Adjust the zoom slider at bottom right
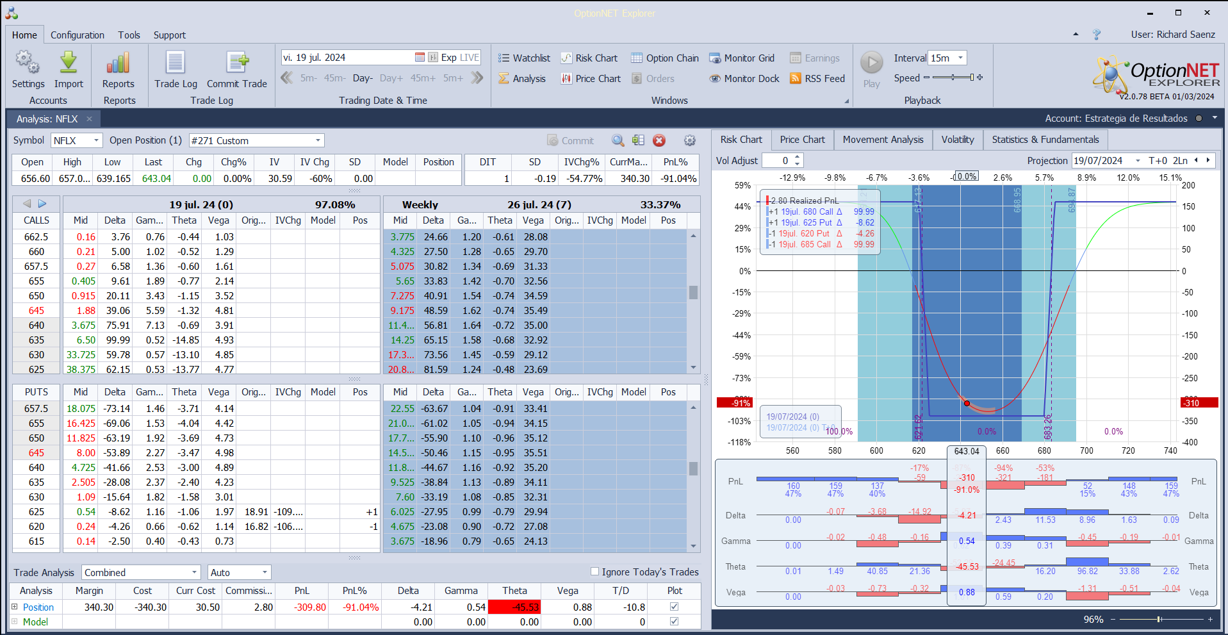Viewport: 1228px width, 635px height. pos(1159,619)
